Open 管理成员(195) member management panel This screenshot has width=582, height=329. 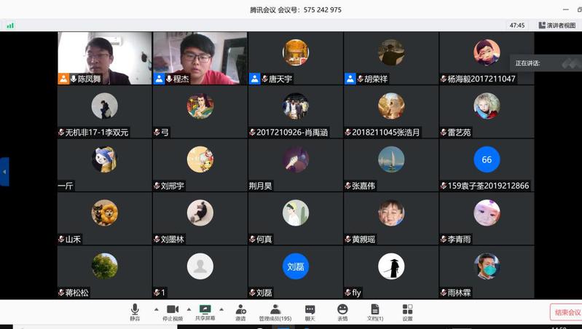click(275, 312)
